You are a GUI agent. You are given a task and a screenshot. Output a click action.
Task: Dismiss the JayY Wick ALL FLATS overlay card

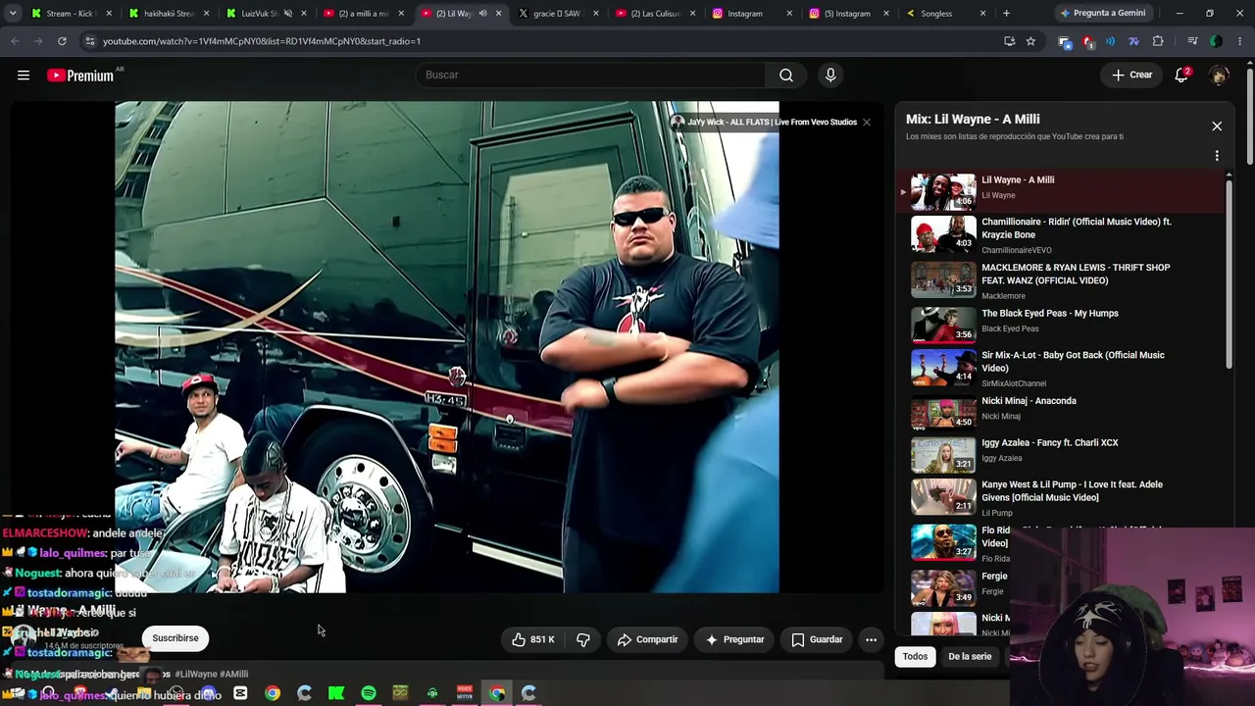pyautogui.click(x=867, y=123)
